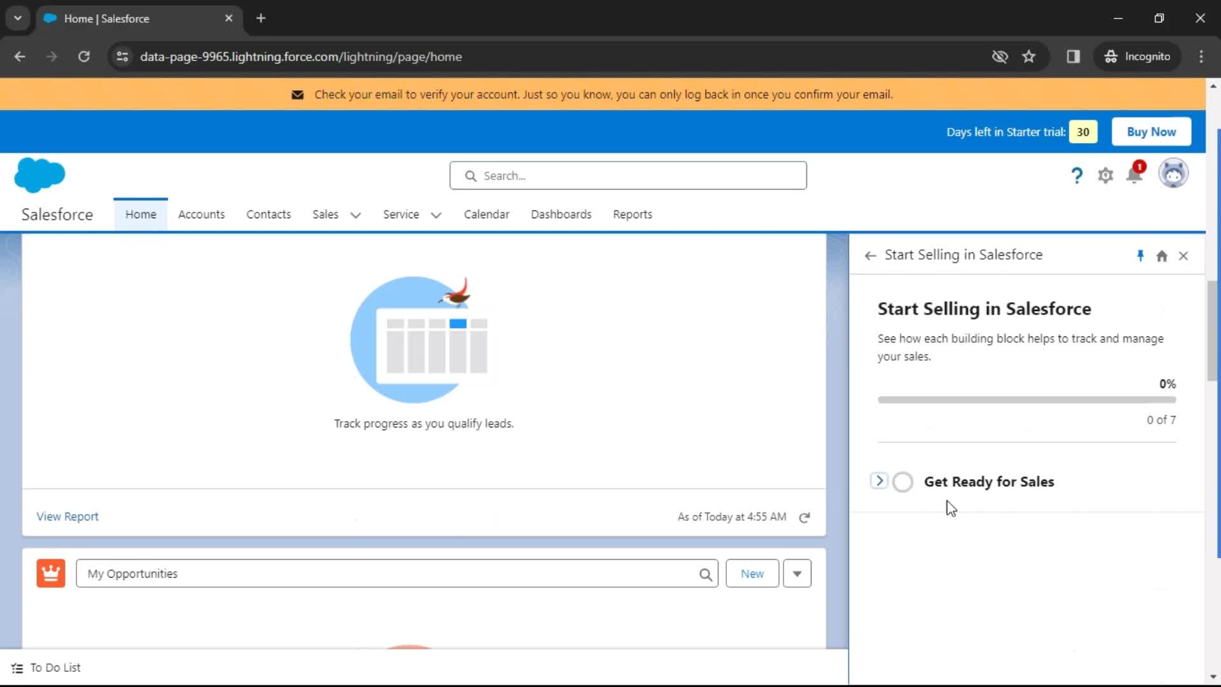Screen dimensions: 1221x687
Task: Go to guidance panel home icon
Action: click(x=1162, y=256)
